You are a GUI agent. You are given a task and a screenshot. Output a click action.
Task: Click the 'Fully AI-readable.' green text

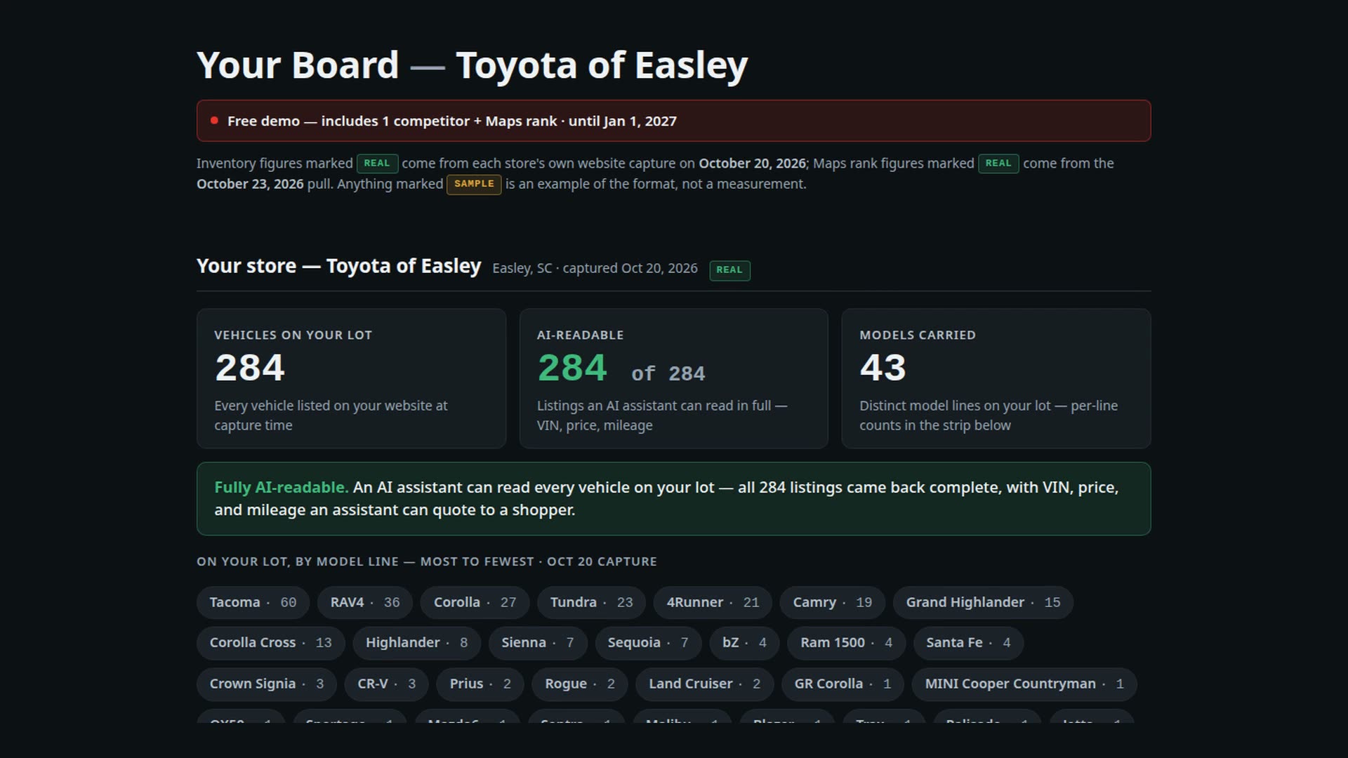[x=281, y=487]
